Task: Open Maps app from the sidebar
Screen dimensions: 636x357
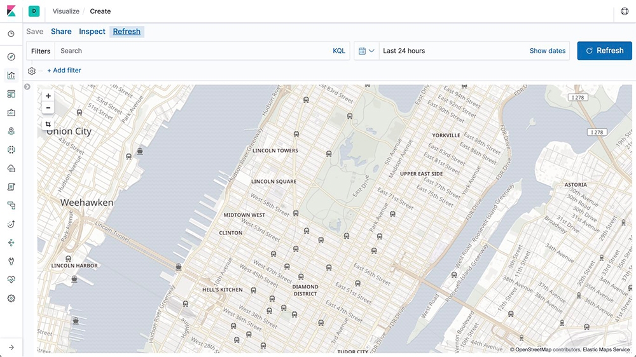Action: [x=11, y=131]
